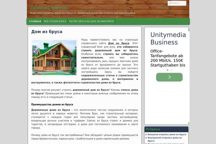The image size is (216, 144).
Task: Click the article heading «Дом из бруса»
Action: tap(47, 32)
